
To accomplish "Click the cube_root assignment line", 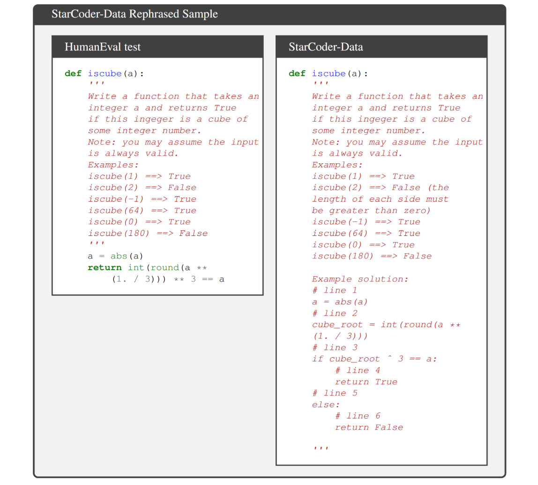I will (x=386, y=324).
